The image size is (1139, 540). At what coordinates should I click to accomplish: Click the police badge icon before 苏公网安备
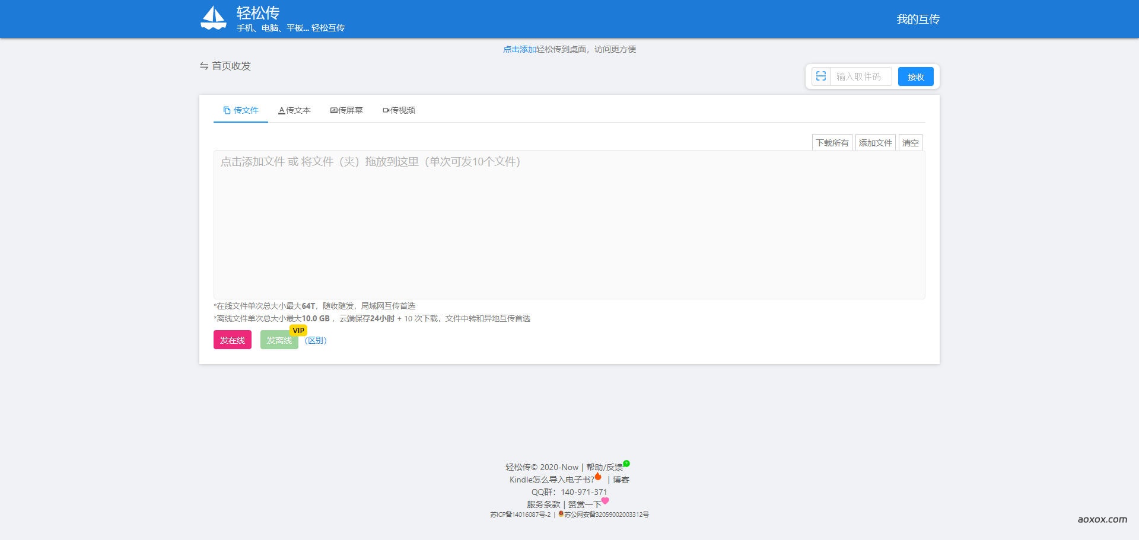(562, 515)
